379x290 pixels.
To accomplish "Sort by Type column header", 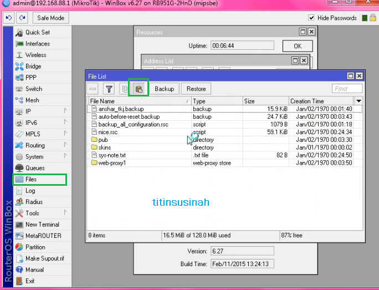I will 217,101.
